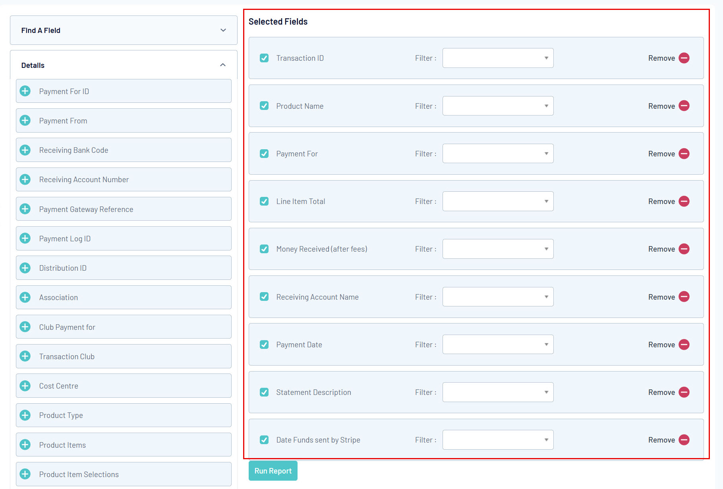
Task: Add the Product Items field
Action: 25,445
